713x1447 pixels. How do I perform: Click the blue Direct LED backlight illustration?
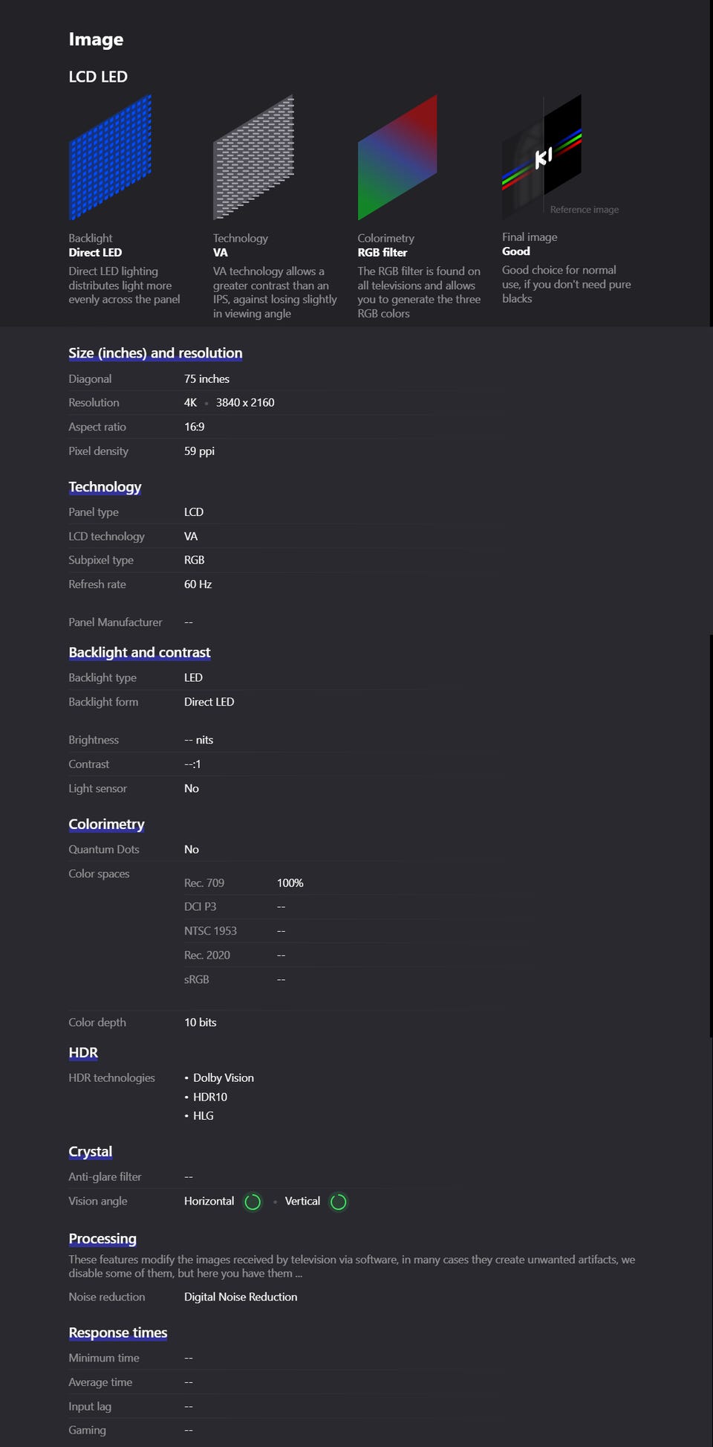point(110,158)
